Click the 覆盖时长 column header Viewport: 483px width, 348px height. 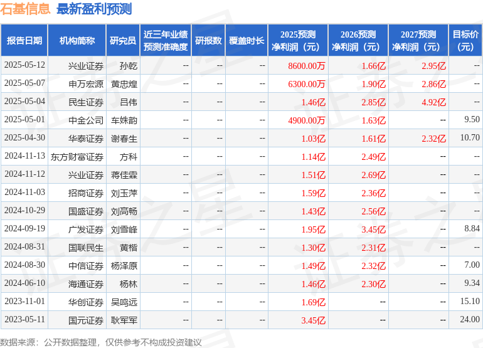pos(247,40)
